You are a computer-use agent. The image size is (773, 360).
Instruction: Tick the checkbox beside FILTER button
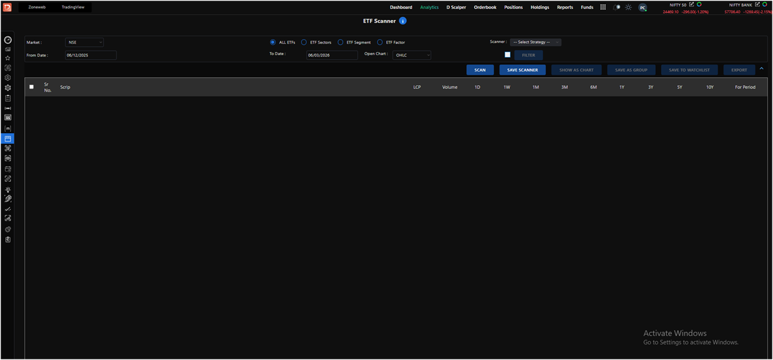507,55
